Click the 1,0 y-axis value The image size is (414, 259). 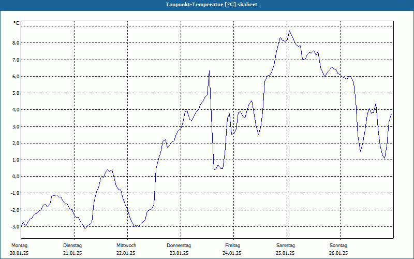pos(16,160)
